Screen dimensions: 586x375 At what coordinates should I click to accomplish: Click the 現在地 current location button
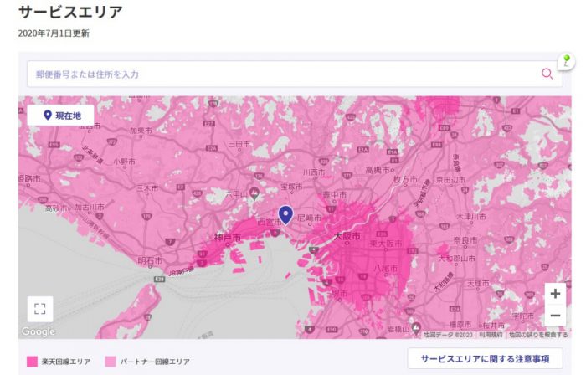(x=60, y=116)
